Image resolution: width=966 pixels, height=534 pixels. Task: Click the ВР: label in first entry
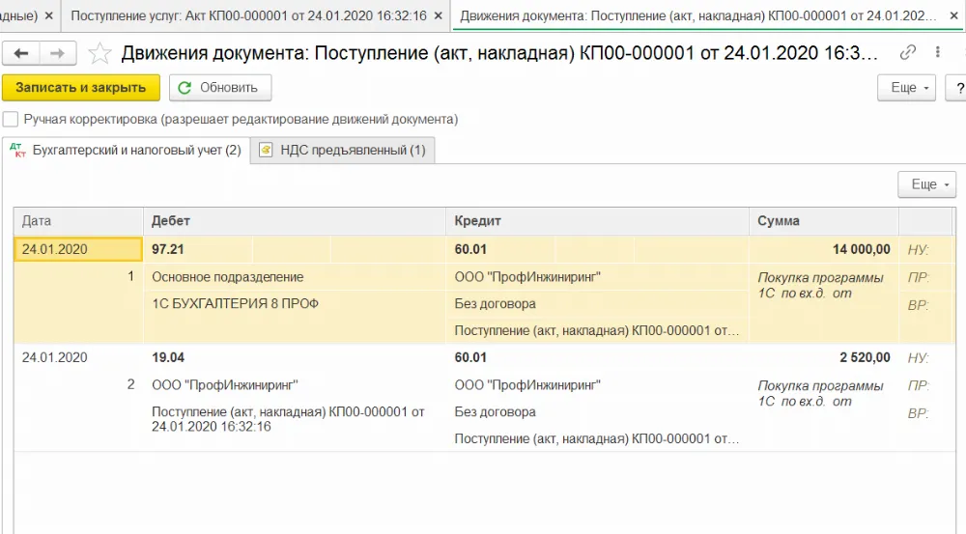click(918, 305)
